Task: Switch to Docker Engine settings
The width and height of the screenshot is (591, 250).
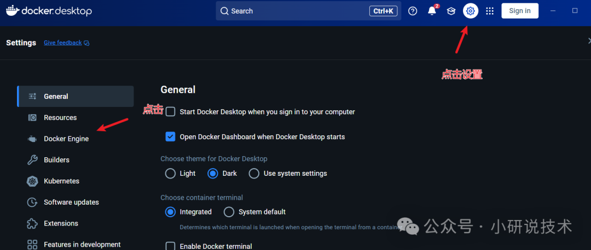Action: [76, 139]
